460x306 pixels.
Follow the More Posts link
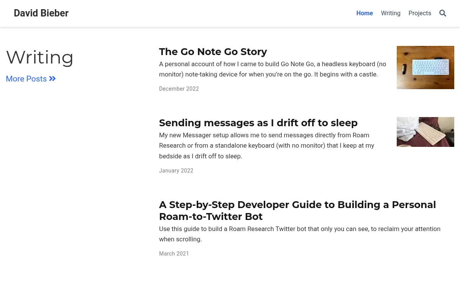click(x=31, y=79)
